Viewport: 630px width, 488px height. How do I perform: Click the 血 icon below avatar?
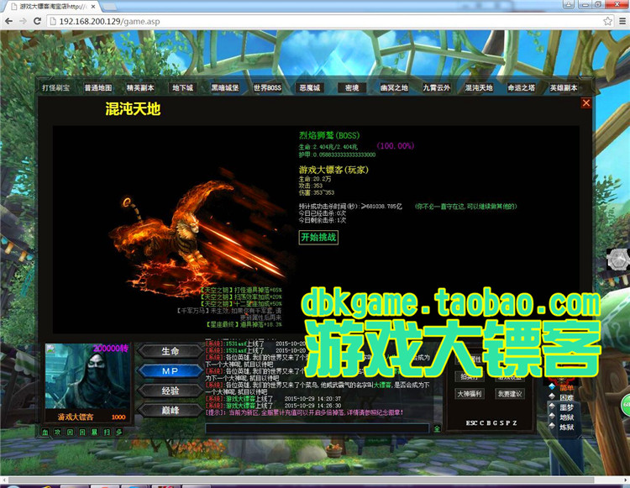point(45,433)
